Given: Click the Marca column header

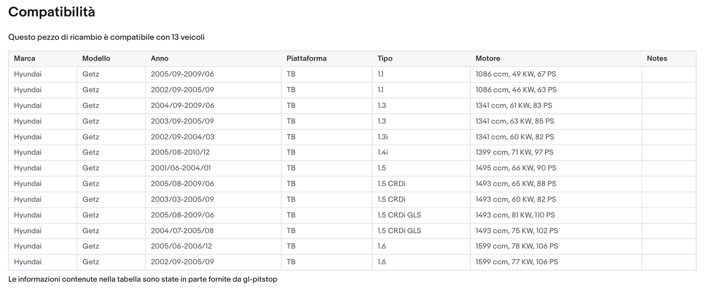Looking at the screenshot, I should 24,59.
